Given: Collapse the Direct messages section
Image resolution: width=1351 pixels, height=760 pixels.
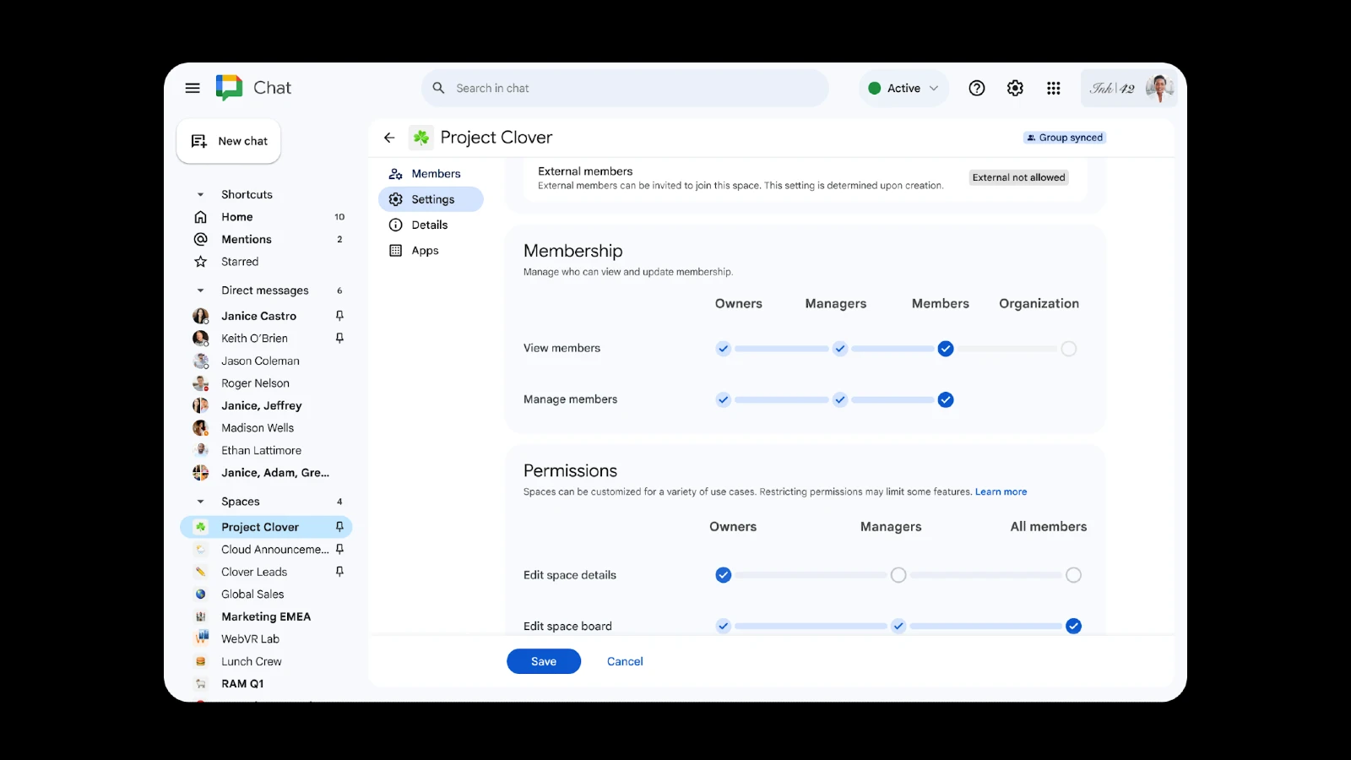Looking at the screenshot, I should [200, 290].
